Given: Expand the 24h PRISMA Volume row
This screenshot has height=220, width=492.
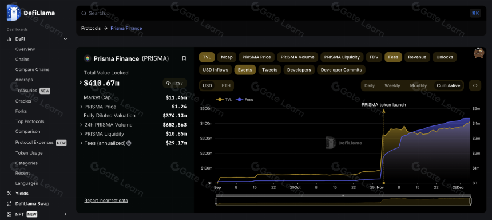Looking at the screenshot, I should click(x=81, y=125).
